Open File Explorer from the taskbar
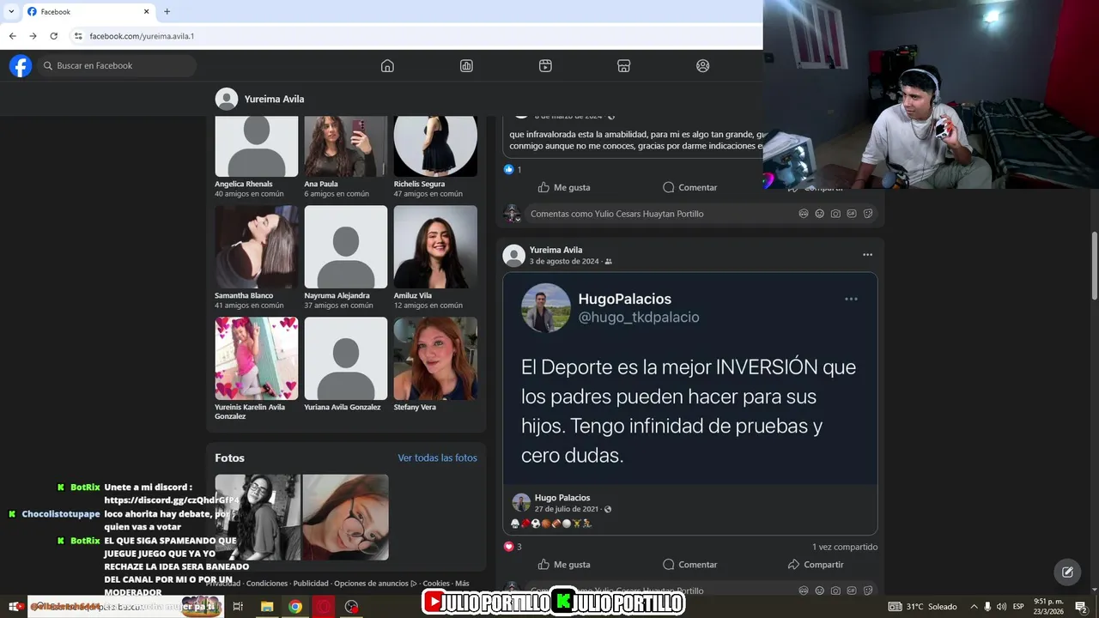This screenshot has width=1099, height=618. [267, 607]
